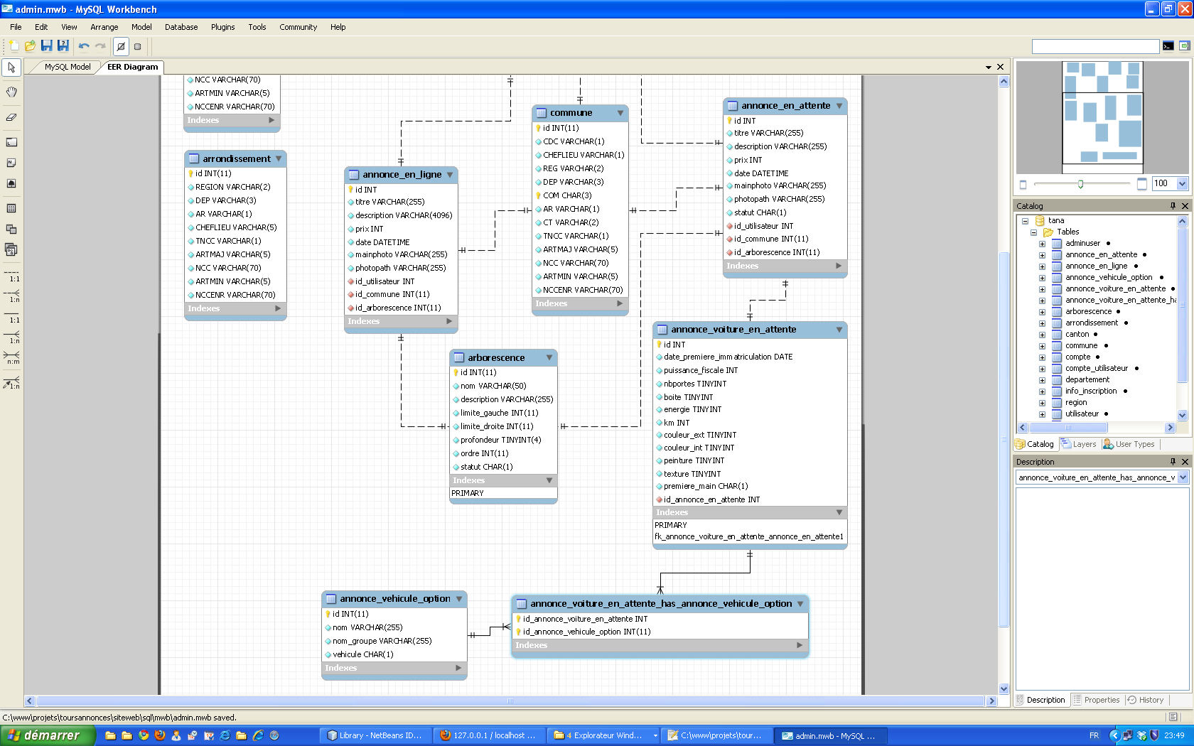1194x746 pixels.
Task: Open the Explorateur Windows taskbar group
Action: pos(602,735)
